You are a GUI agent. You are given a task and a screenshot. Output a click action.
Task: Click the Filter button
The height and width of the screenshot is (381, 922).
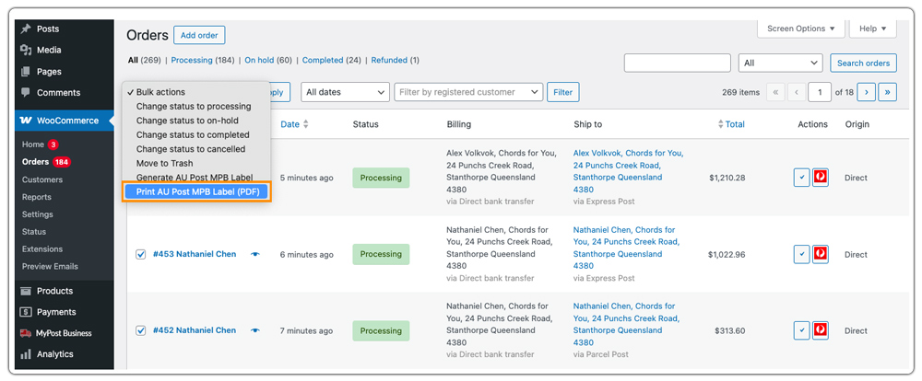(562, 92)
